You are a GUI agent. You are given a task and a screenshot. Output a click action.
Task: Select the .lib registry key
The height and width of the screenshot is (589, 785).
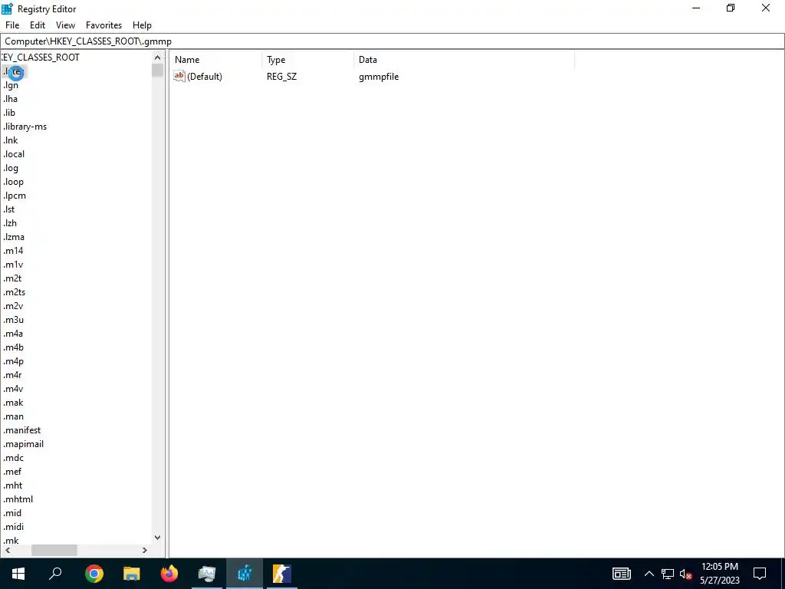coord(9,113)
